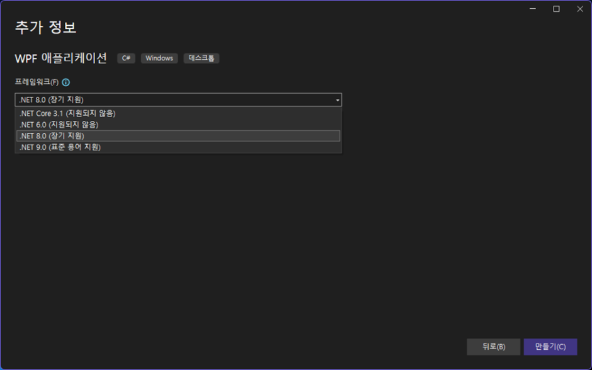Screen dimensions: 592x370
Task: Click the current value .NET 8.0 in combo box
Action: [50, 99]
